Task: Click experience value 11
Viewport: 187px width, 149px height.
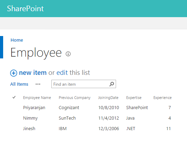Action: click(168, 129)
